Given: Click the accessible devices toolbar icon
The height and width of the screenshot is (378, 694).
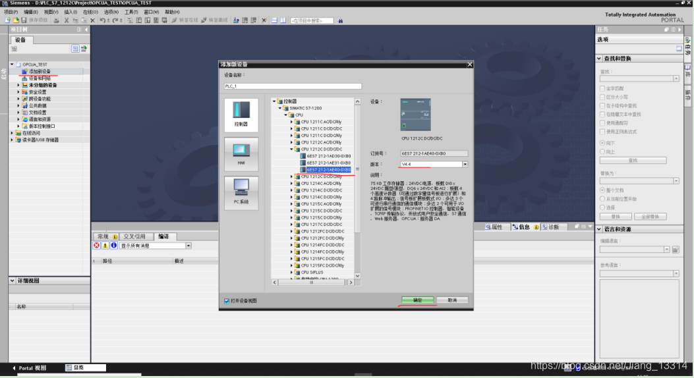Looking at the screenshot, I should pyautogui.click(x=236, y=20).
